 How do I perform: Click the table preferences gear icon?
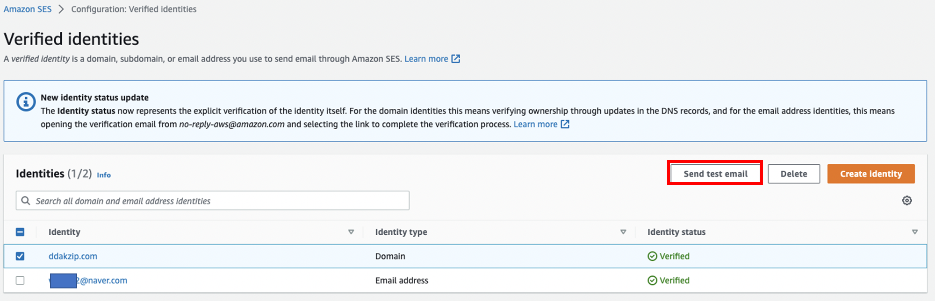pos(907,201)
